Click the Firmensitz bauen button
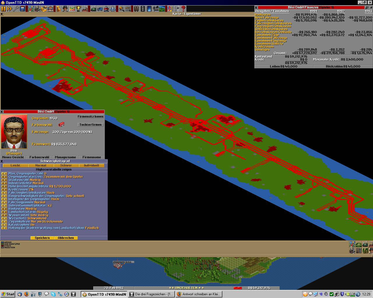This screenshot has height=298, width=373. click(90, 116)
